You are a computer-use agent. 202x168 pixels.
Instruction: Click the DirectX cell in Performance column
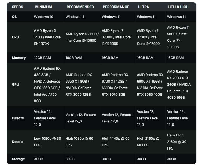[117, 118]
